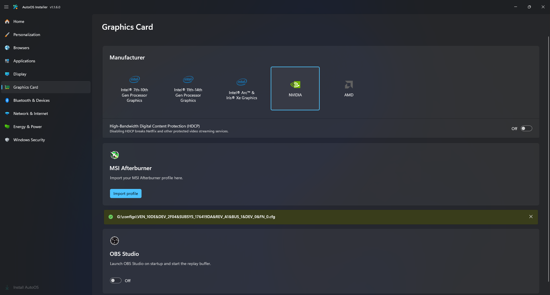
Task: Click the NVIDIA eye logo
Action: (x=295, y=85)
